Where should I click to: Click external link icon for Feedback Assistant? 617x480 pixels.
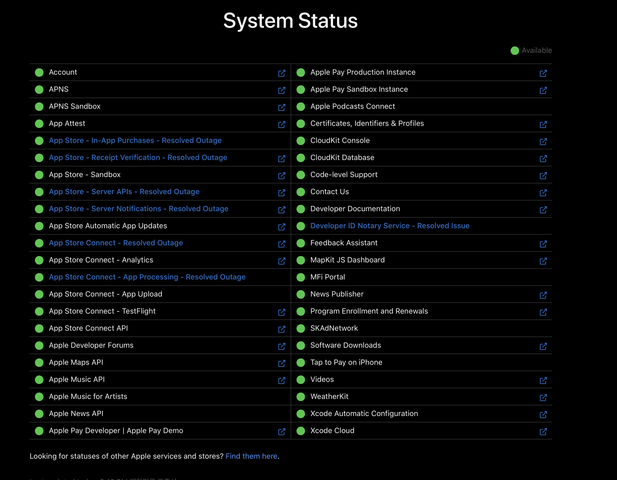click(543, 244)
